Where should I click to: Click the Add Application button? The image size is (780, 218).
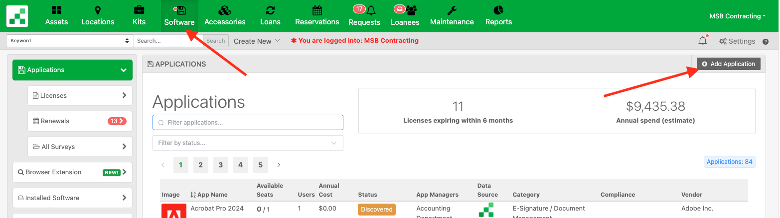click(729, 64)
